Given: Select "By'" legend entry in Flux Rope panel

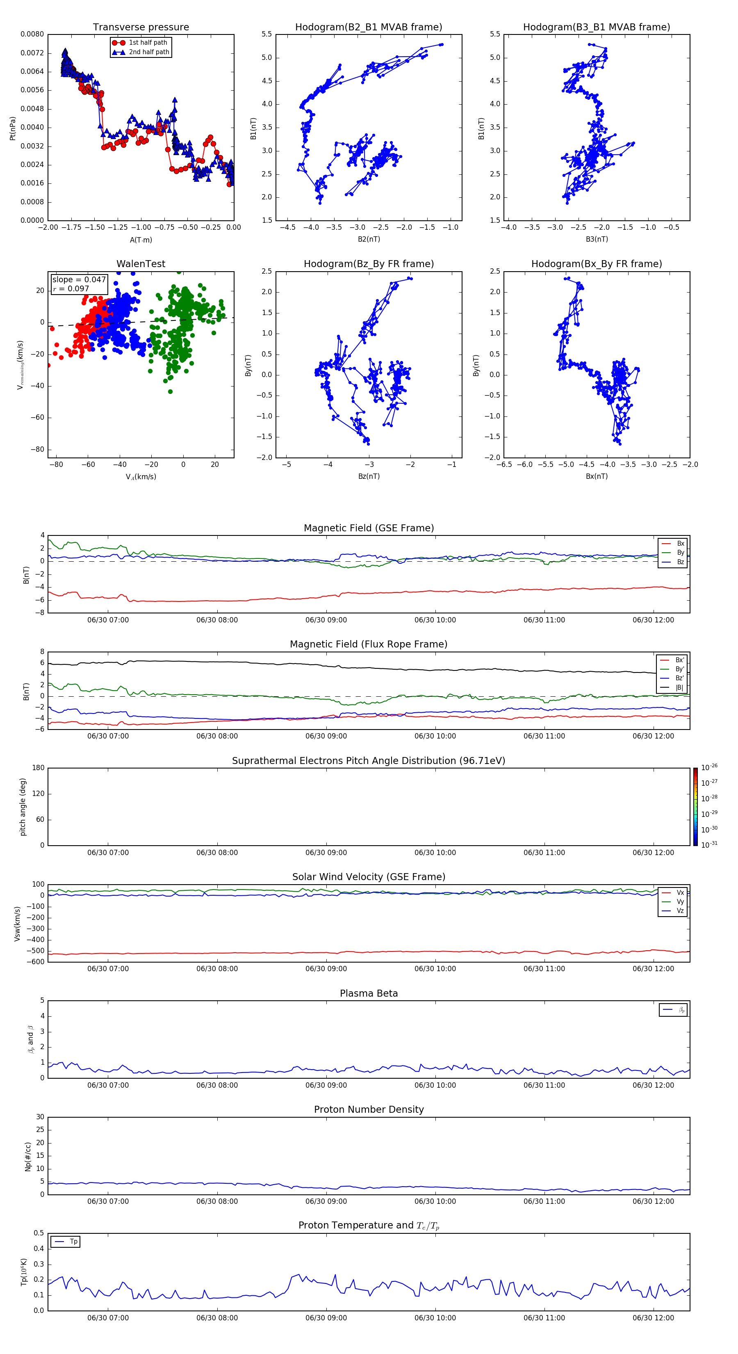Looking at the screenshot, I should 672,669.
